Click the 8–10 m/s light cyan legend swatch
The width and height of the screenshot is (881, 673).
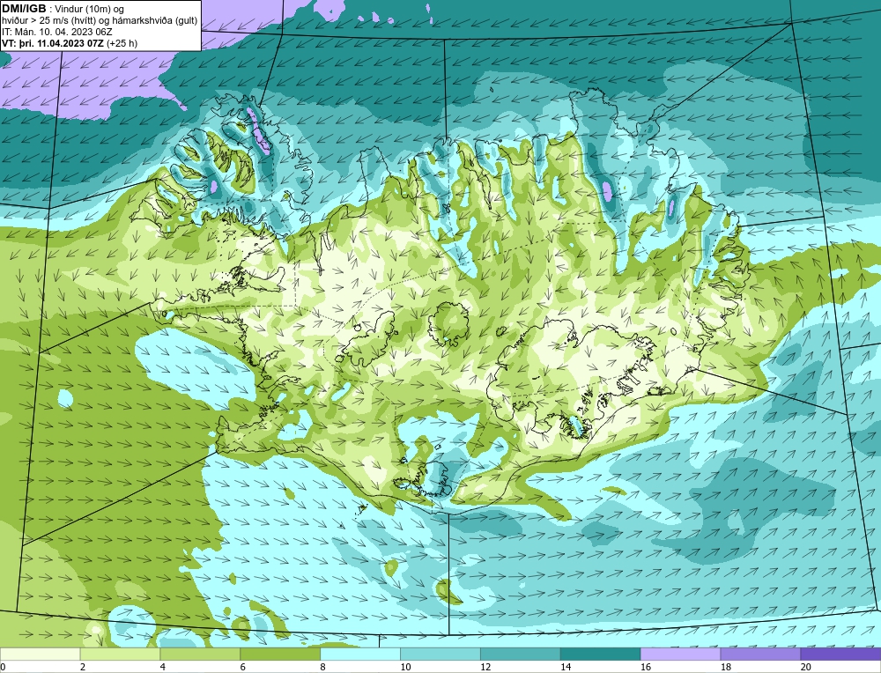click(360, 654)
